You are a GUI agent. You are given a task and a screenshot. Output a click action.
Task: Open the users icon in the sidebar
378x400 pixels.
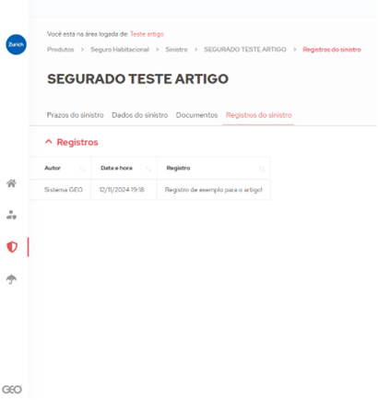[x=12, y=215]
